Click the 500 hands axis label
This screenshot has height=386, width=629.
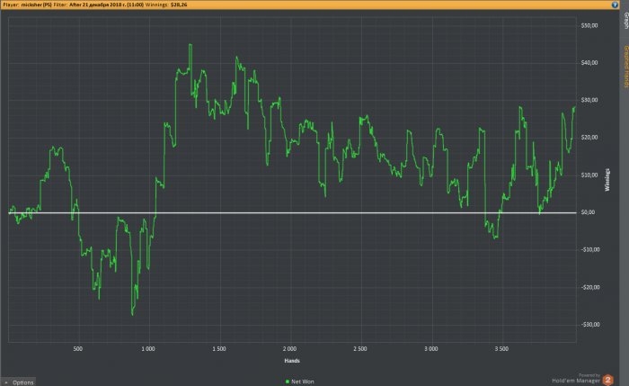(78, 348)
